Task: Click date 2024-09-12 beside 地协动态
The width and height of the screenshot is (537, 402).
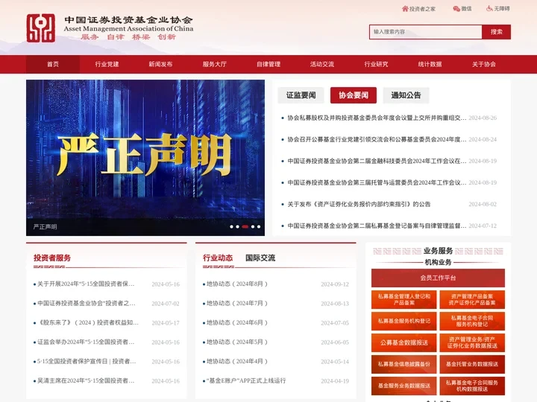Action: 335,284
